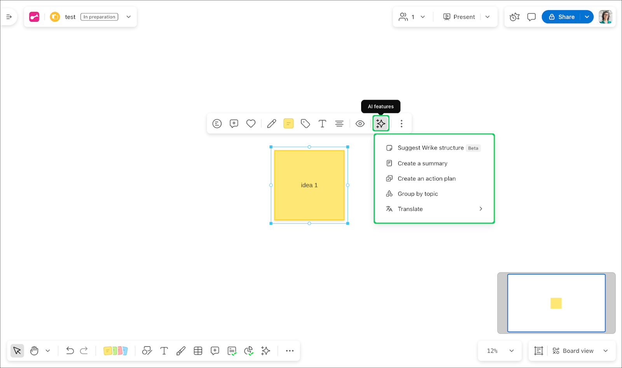Open the timer icon in top bar
The image size is (622, 368).
(x=514, y=17)
